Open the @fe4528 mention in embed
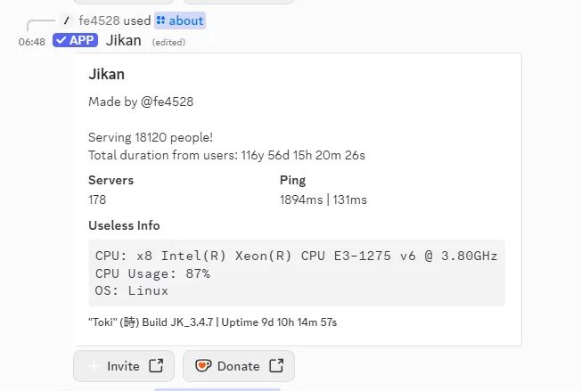Screen dimensions: 581x391 (168, 102)
